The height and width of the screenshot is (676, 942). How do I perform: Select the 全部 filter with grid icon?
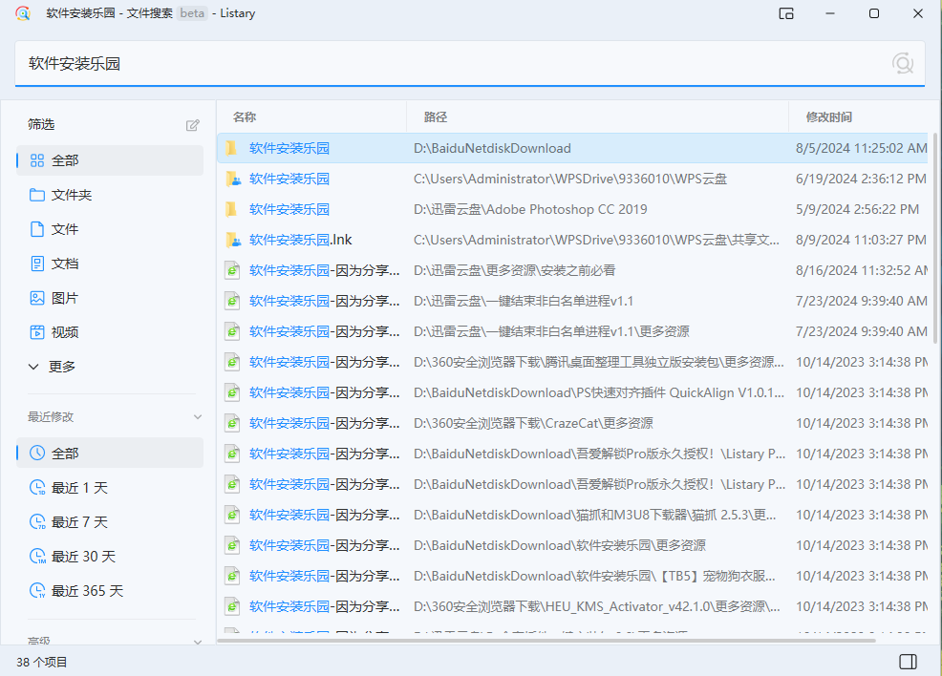(x=109, y=160)
